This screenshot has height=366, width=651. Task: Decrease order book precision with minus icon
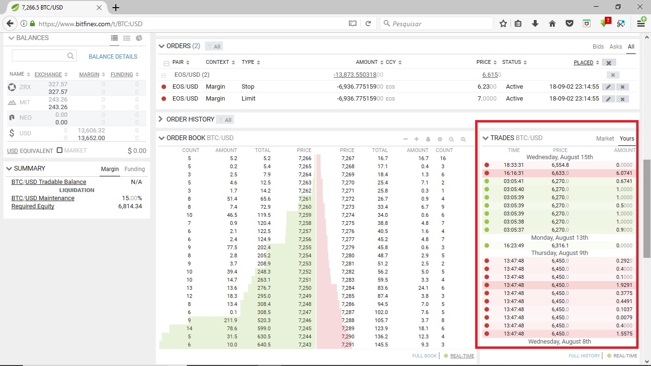coord(405,139)
